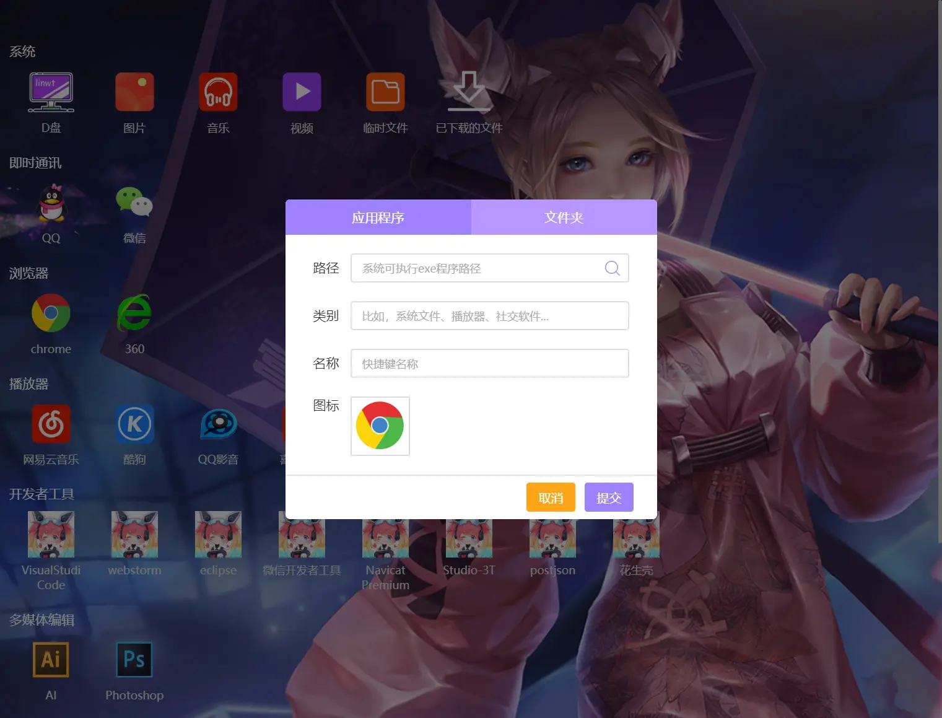Click the 系统 group heading
The height and width of the screenshot is (718, 942).
(22, 51)
